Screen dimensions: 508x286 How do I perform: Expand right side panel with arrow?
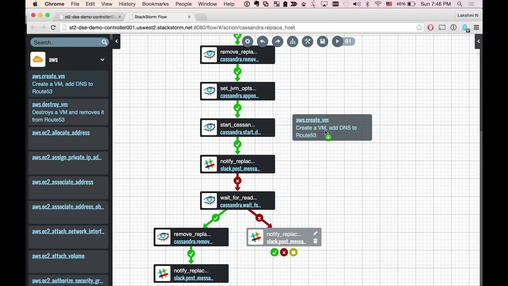click(478, 41)
